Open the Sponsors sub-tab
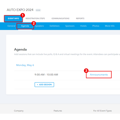This screenshot has width=120, height=120. [x=70, y=26]
